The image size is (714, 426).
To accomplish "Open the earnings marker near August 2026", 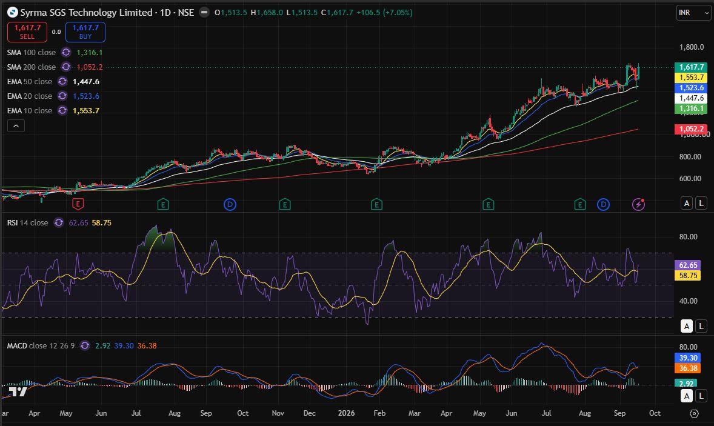I will (x=579, y=204).
